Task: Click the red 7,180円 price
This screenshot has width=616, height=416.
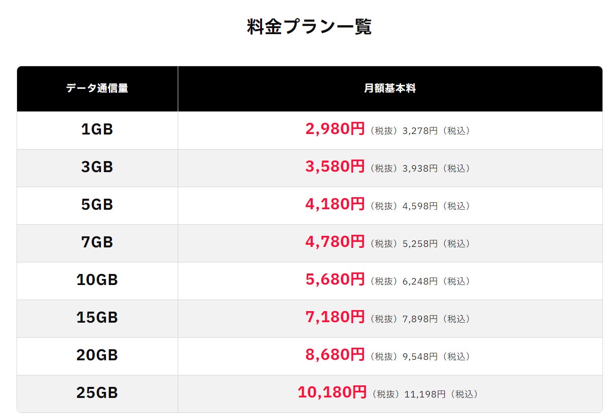Action: pyautogui.click(x=335, y=317)
